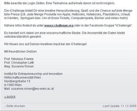Click the quoted Facebook-Gruppe "iChallenge" text
The image size is (137, 111).
click(x=110, y=26)
